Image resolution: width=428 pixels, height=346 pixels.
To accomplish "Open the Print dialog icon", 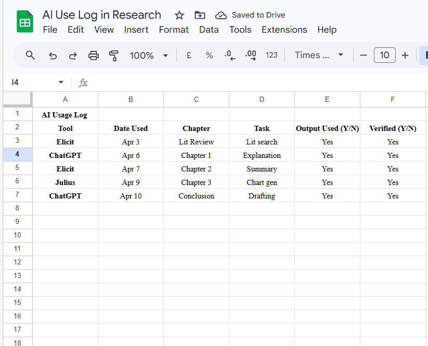I will [x=94, y=55].
